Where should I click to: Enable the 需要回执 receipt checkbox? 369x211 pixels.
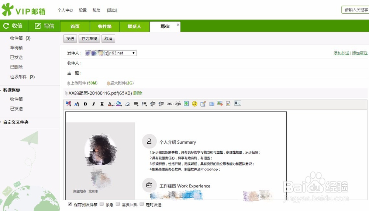(x=118, y=204)
